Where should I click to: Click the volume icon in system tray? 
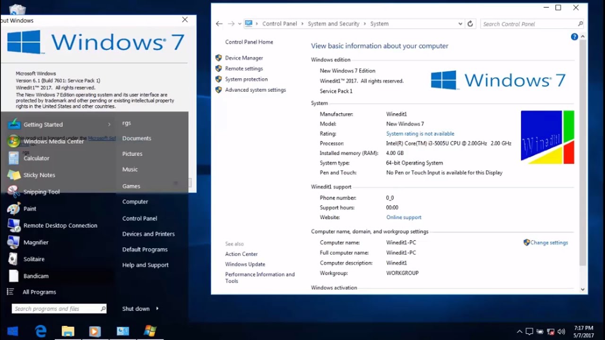[562, 331]
